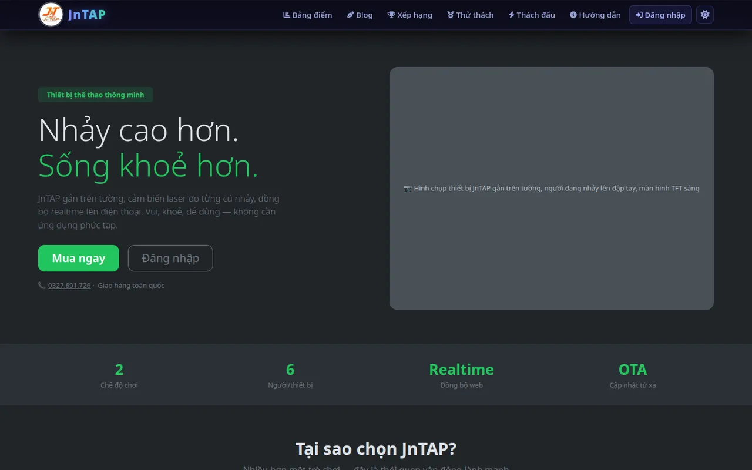The width and height of the screenshot is (752, 470).
Task: Click the Đăng nhập button in navbar
Action: (x=660, y=15)
